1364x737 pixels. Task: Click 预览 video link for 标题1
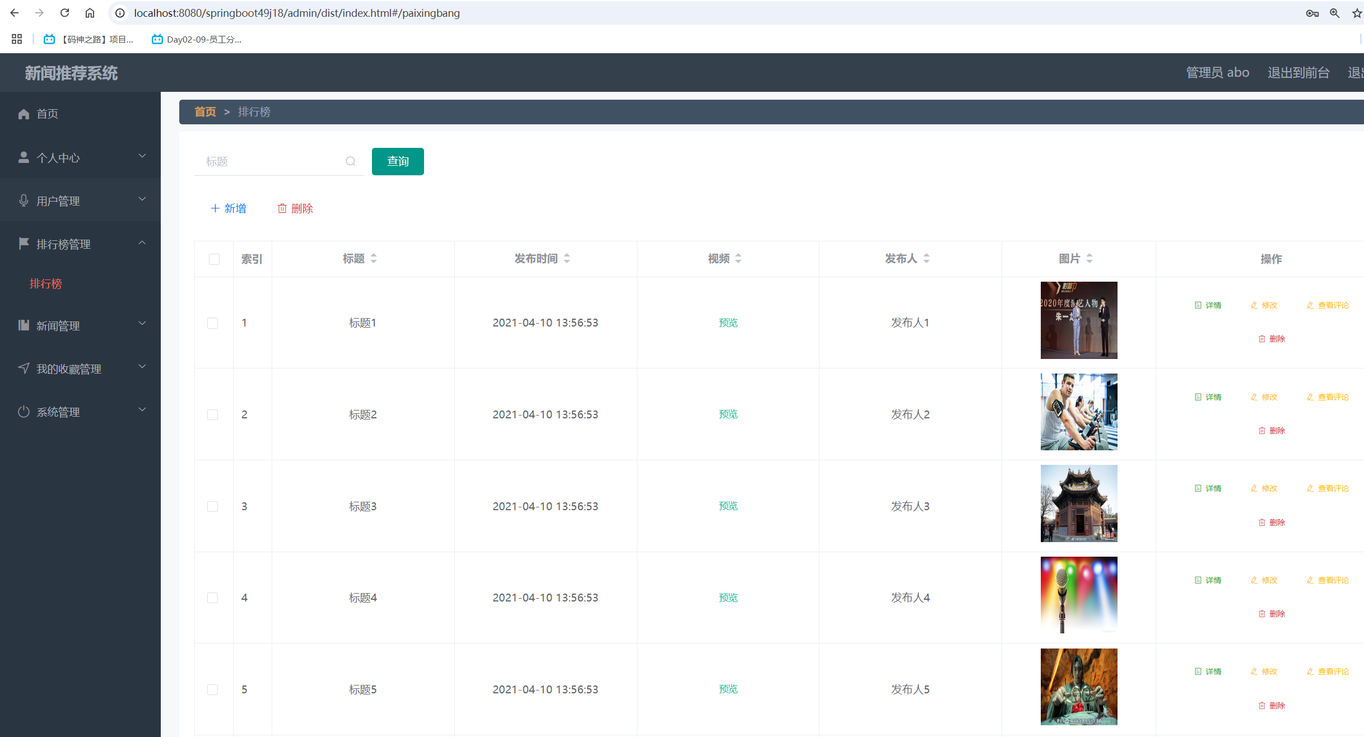click(x=728, y=323)
